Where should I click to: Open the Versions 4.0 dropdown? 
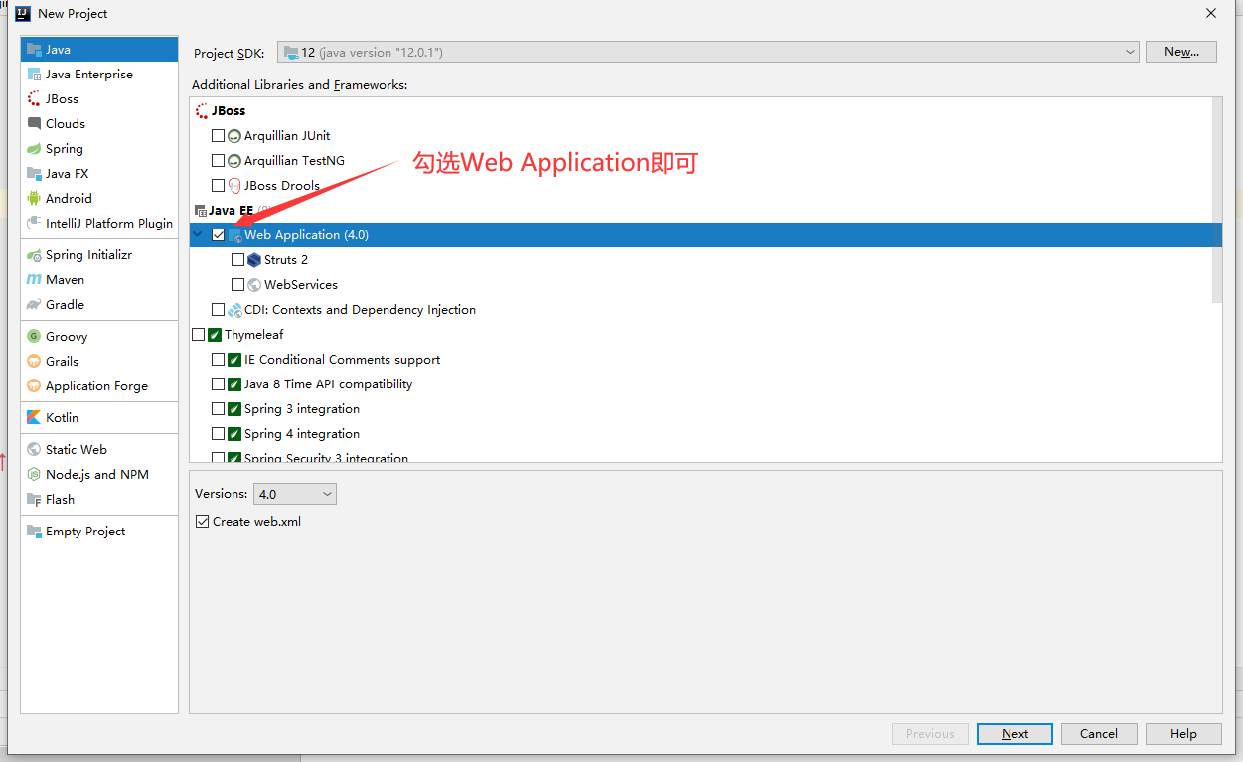coord(294,494)
